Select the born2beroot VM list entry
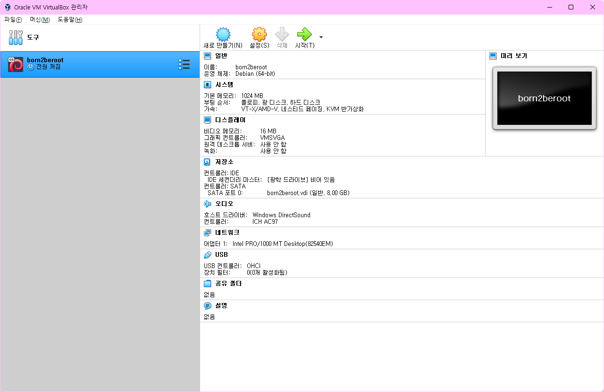Image resolution: width=604 pixels, height=392 pixels. coord(100,65)
